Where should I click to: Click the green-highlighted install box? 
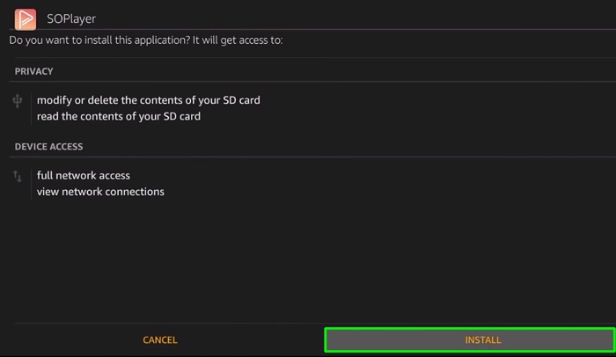(x=470, y=339)
